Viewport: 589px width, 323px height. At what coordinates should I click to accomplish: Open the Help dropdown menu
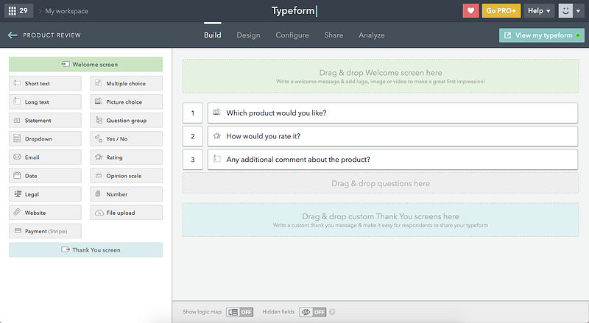pyautogui.click(x=539, y=11)
